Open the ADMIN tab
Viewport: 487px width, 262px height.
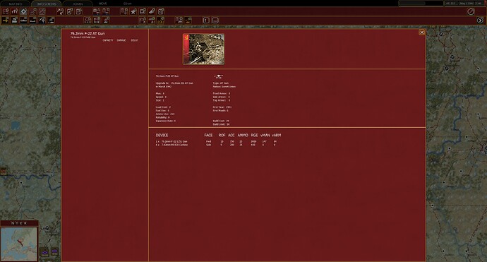[78, 4]
